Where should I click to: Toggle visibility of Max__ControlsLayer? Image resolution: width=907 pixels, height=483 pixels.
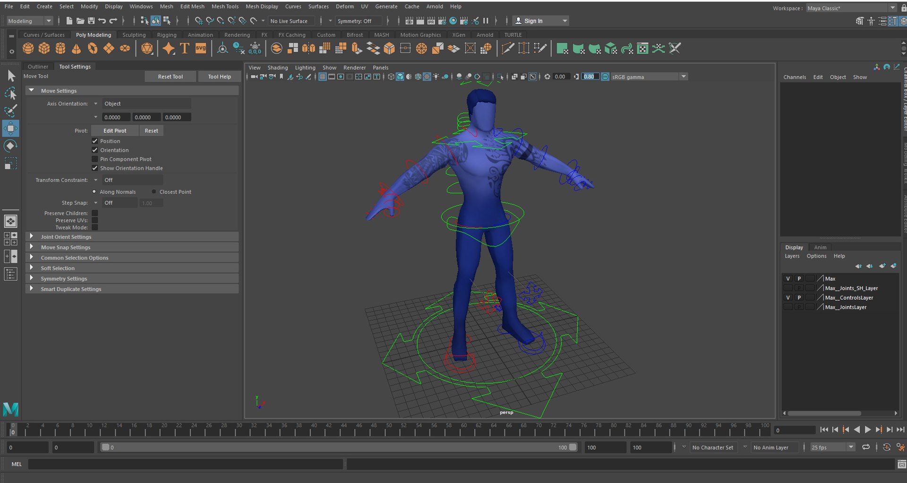click(x=788, y=297)
